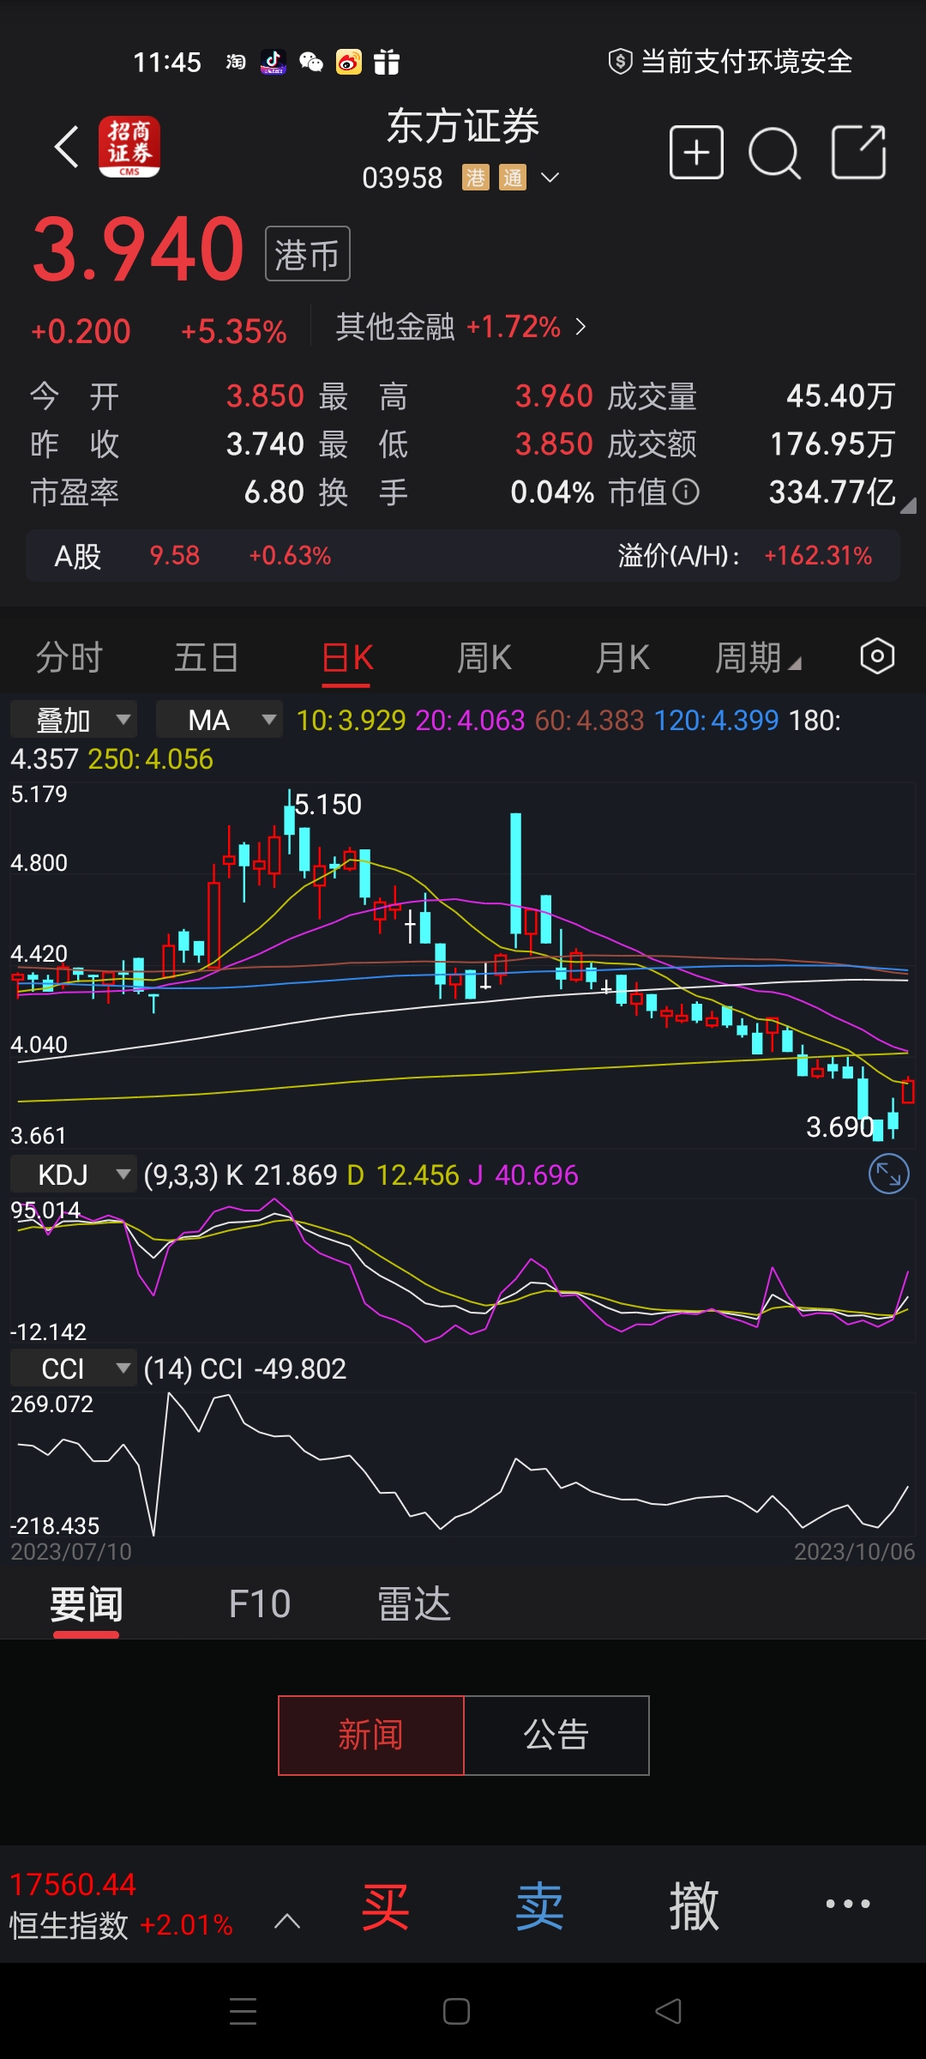Tap the 撤 cancel order button
The image size is (926, 2059).
click(x=694, y=1906)
